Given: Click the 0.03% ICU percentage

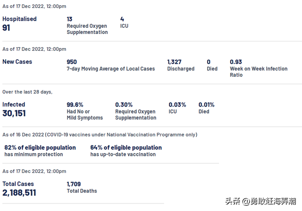Looking at the screenshot, I should point(177,105).
